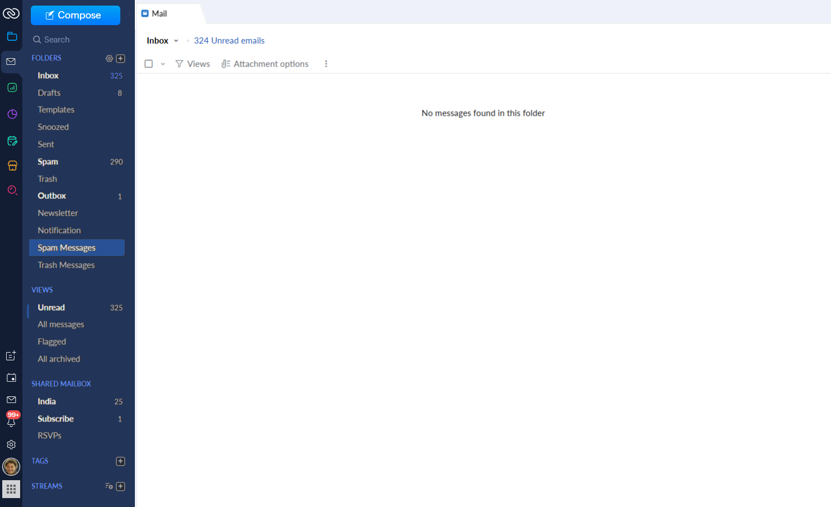The height and width of the screenshot is (507, 831).
Task: Open the pink search-analytics icon
Action: point(12,191)
